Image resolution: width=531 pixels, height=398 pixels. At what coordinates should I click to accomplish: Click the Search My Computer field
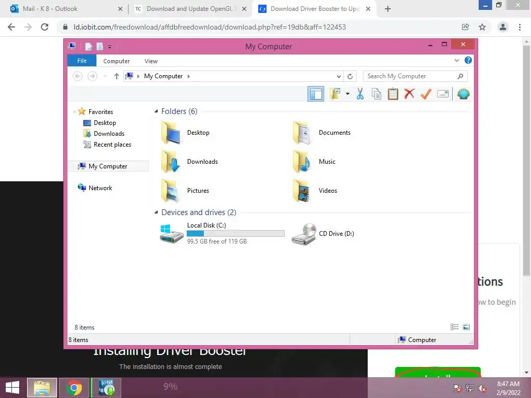click(415, 76)
